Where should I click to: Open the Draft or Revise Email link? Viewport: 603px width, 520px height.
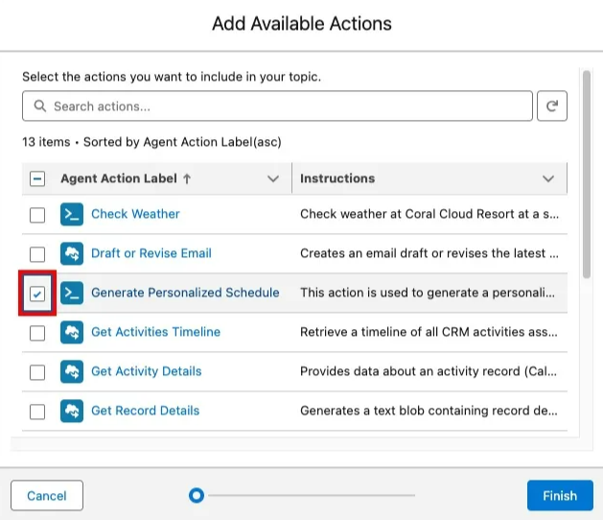151,253
